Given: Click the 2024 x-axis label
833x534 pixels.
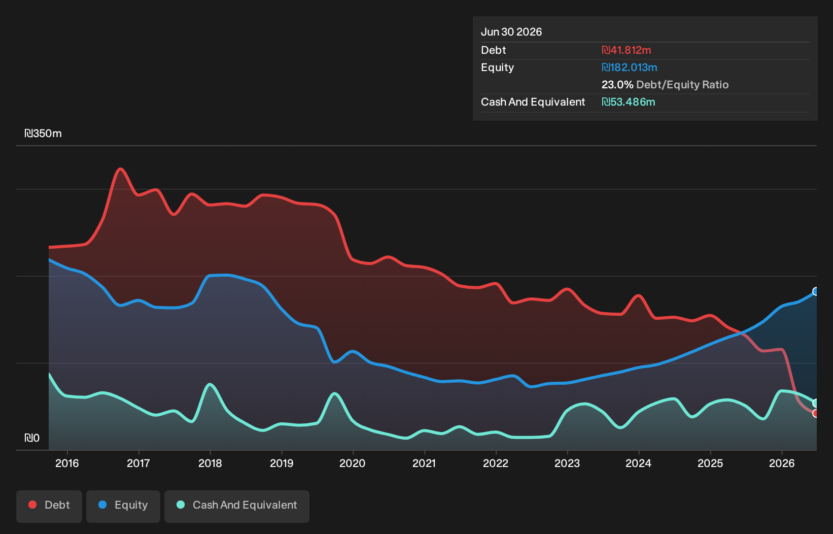Looking at the screenshot, I should [x=638, y=463].
